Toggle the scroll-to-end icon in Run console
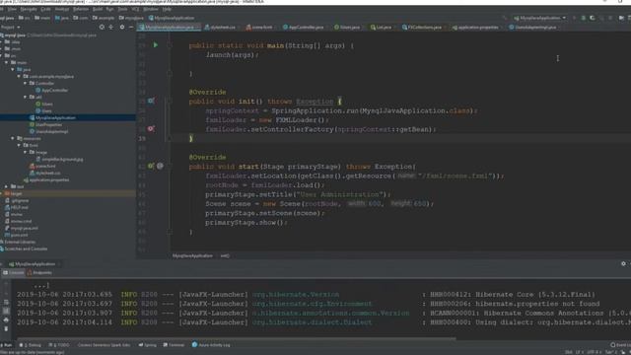This screenshot has height=355, width=631. tap(6, 311)
